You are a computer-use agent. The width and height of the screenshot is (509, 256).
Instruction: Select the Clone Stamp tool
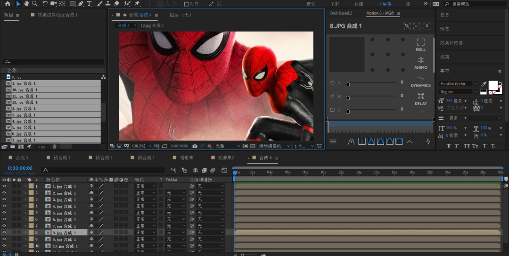[x=108, y=4]
